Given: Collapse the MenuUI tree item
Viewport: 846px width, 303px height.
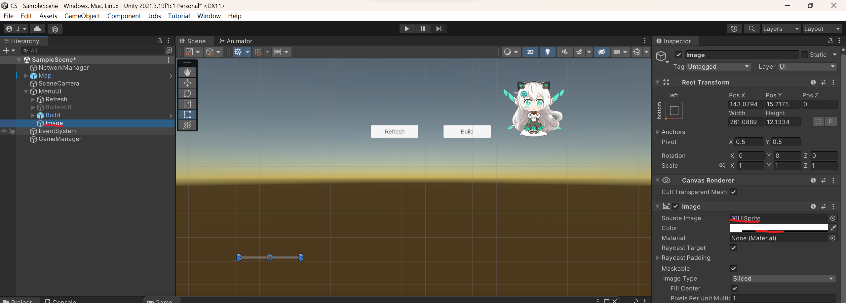Looking at the screenshot, I should [x=26, y=91].
